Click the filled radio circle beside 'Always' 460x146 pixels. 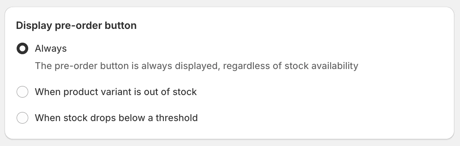click(22, 48)
